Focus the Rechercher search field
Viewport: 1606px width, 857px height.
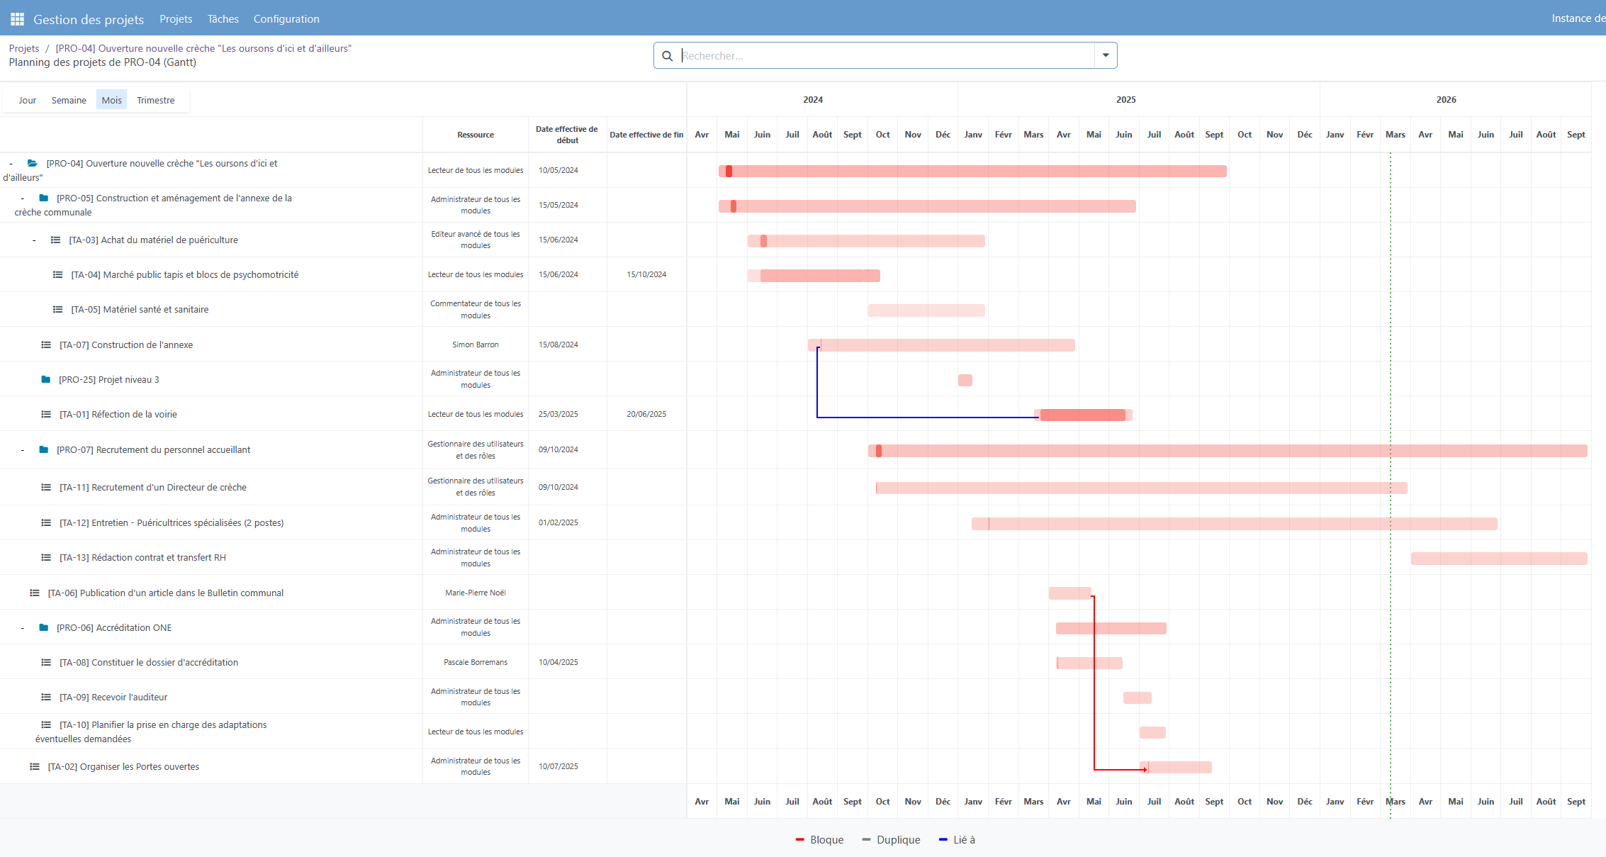pos(886,56)
